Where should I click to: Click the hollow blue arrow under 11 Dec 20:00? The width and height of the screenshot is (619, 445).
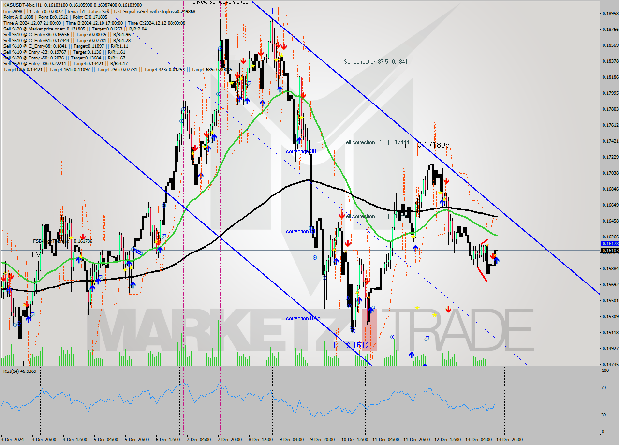(x=427, y=339)
